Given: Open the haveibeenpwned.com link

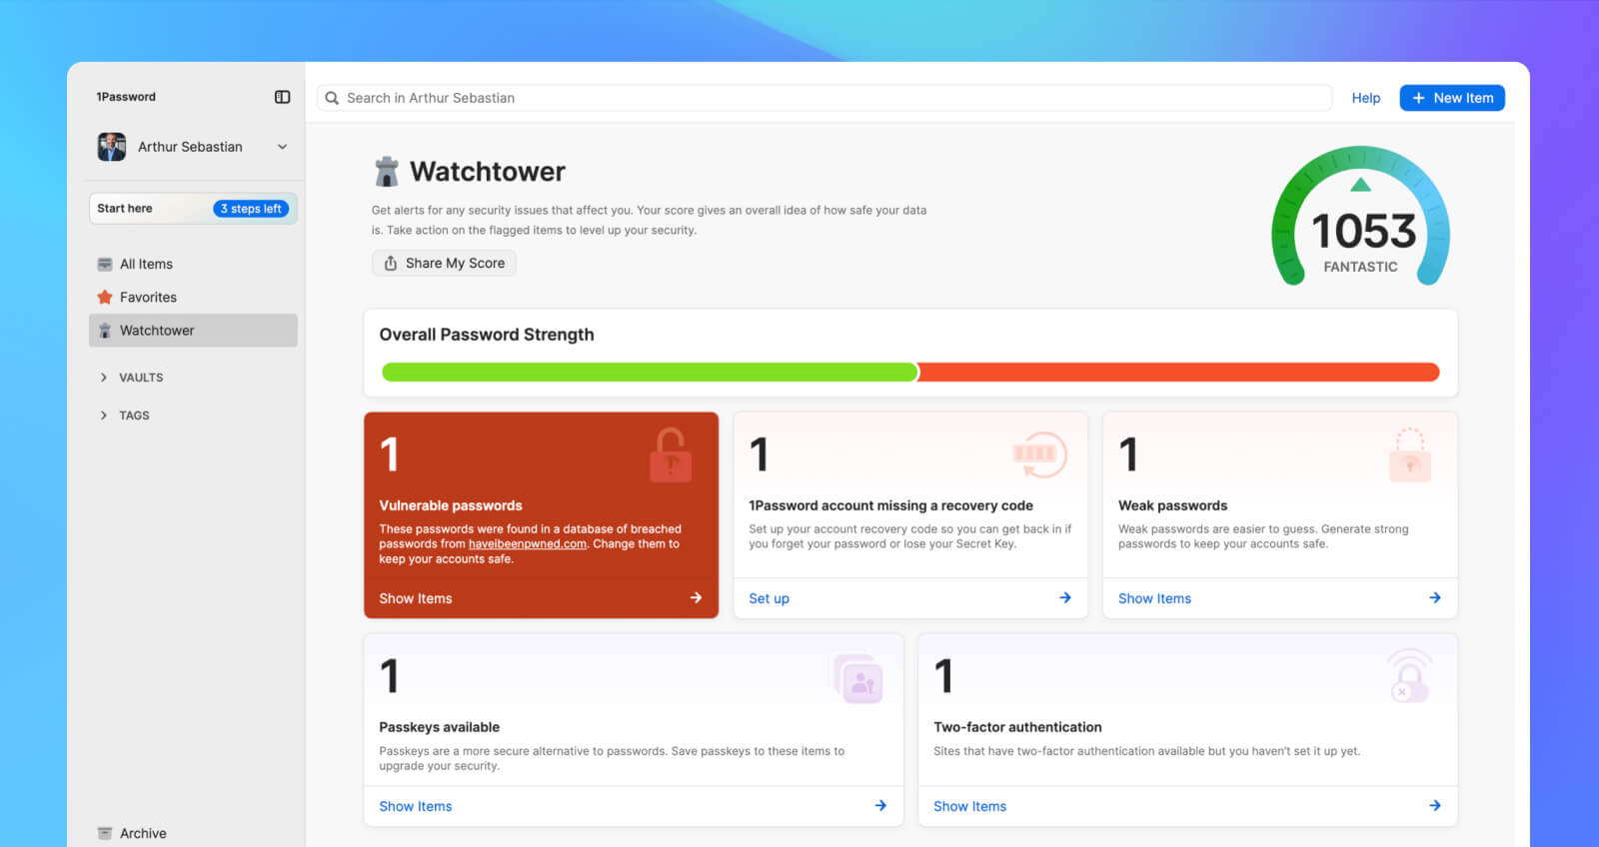Looking at the screenshot, I should [528, 544].
